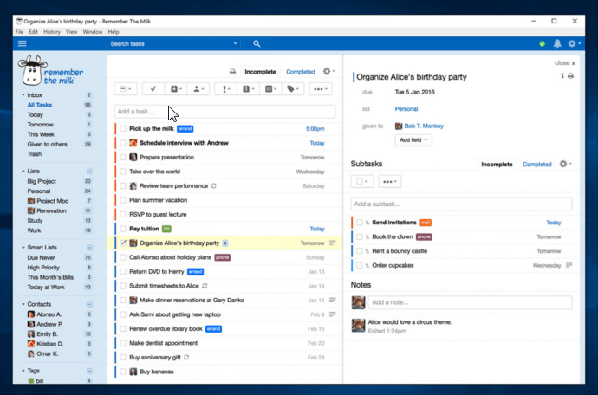
Task: Click the Remember The Milk cow logo
Action: click(x=32, y=71)
